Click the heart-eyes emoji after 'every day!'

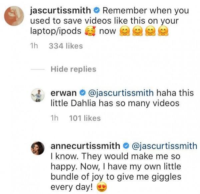point(102,187)
